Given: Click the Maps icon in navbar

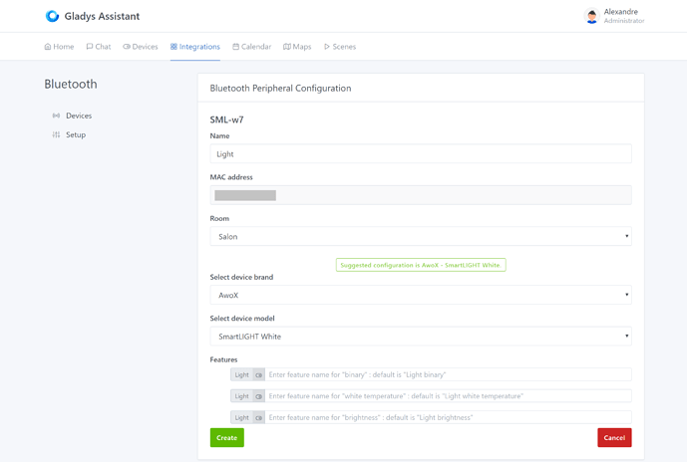Looking at the screenshot, I should click(287, 47).
